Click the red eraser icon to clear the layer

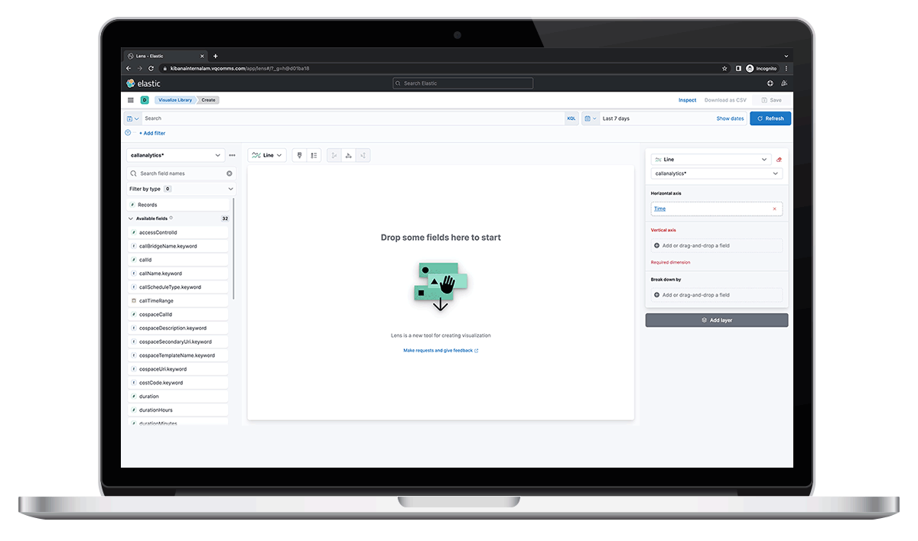779,160
